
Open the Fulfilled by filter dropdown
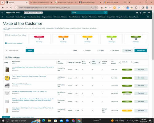(87, 50)
